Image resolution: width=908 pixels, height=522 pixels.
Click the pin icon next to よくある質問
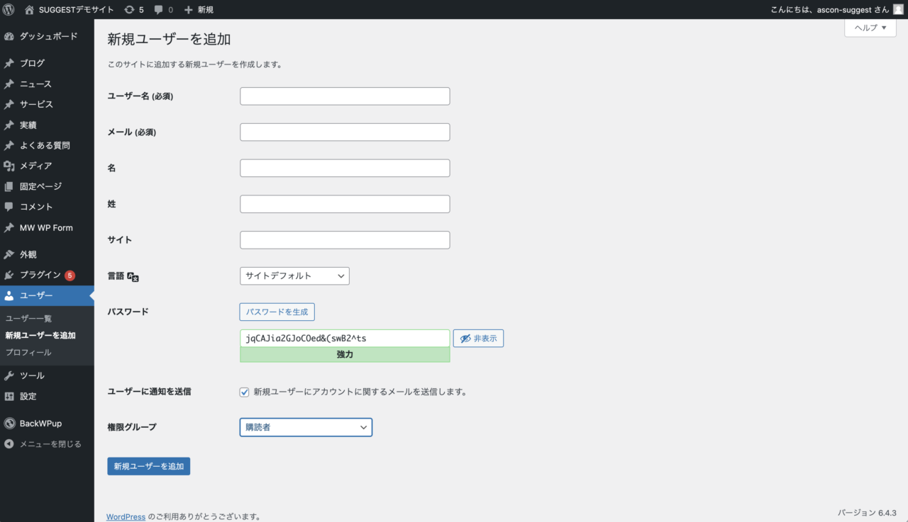(x=9, y=145)
